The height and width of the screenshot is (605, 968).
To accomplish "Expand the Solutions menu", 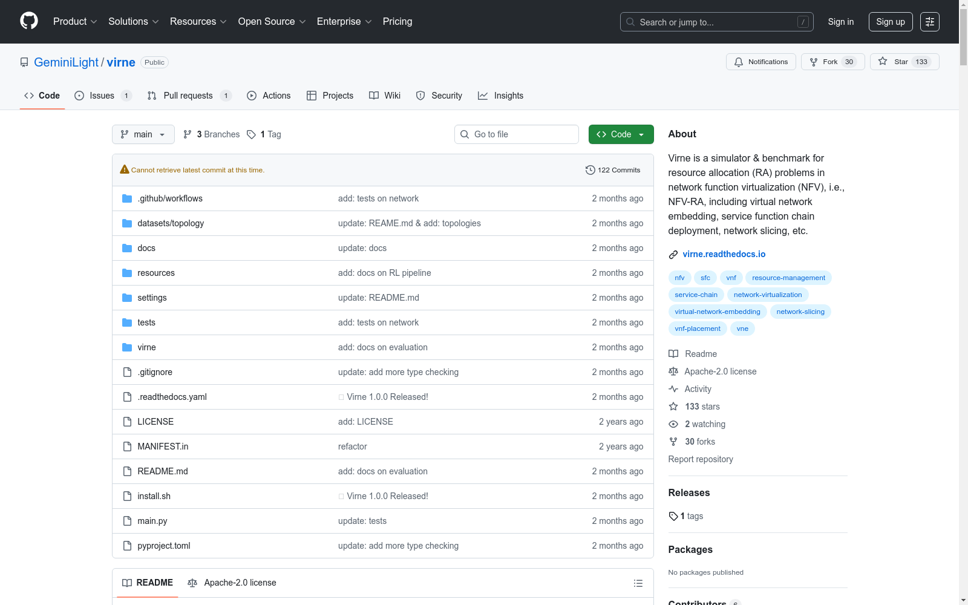I will 134,21.
